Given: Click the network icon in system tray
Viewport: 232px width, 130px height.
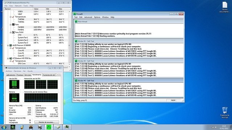Looking at the screenshot, I should pos(213,127).
